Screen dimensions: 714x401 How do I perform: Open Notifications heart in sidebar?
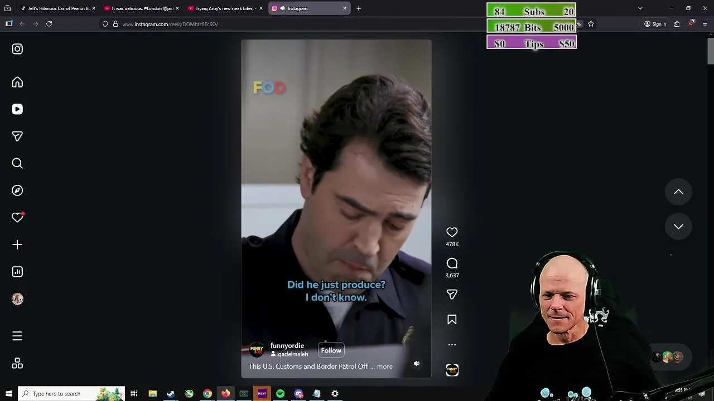click(17, 217)
